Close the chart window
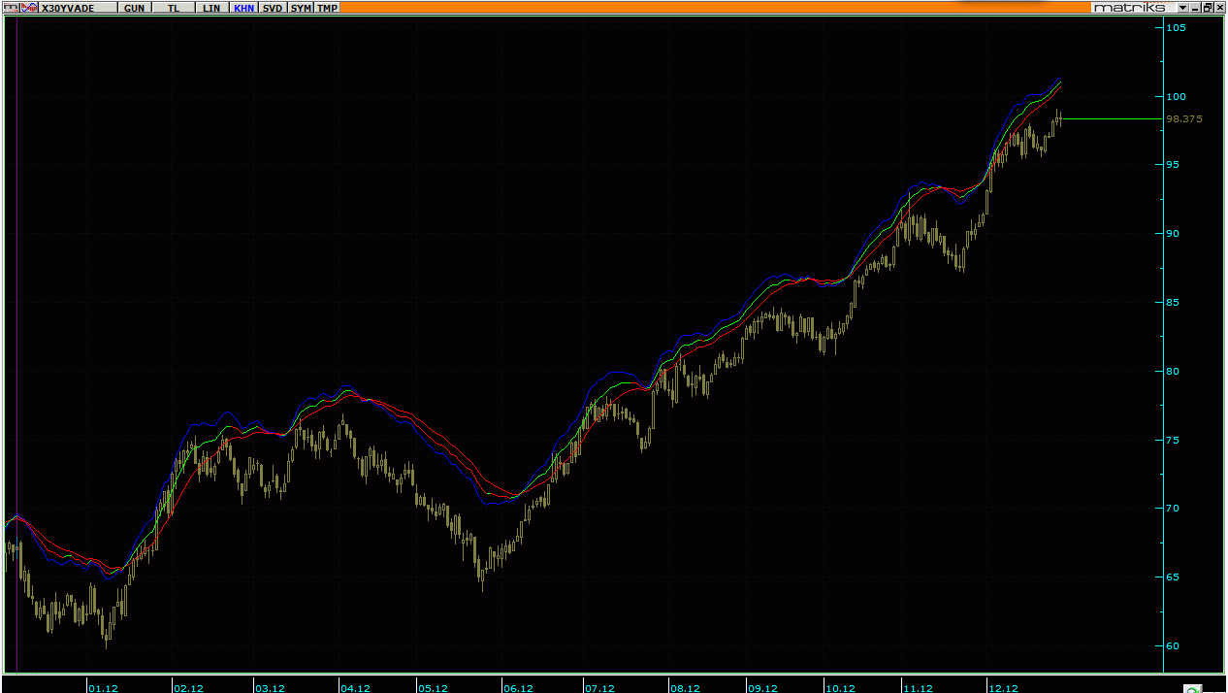The height and width of the screenshot is (693, 1228). point(1219,7)
